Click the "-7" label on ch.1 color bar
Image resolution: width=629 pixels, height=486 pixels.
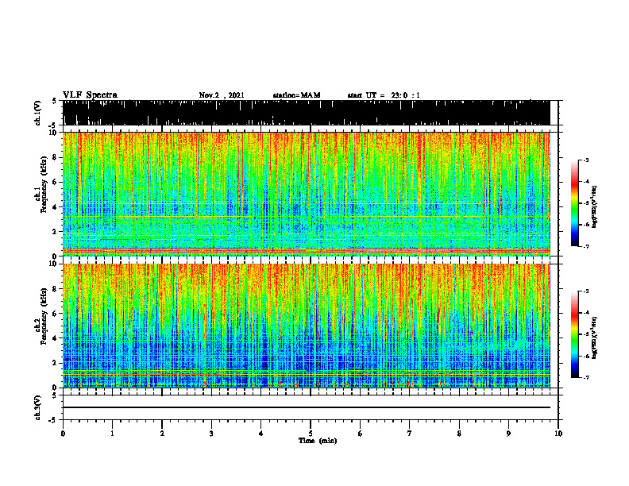[586, 246]
